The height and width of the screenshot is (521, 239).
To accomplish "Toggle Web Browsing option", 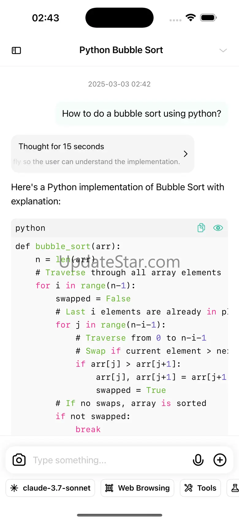I will [137, 488].
